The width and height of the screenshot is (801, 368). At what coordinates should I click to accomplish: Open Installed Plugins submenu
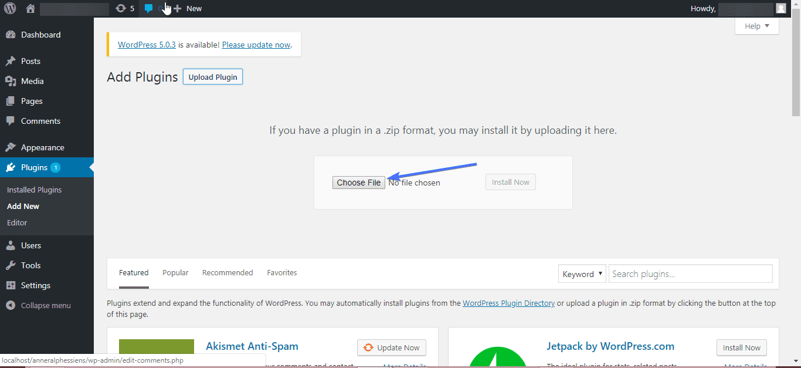click(34, 190)
